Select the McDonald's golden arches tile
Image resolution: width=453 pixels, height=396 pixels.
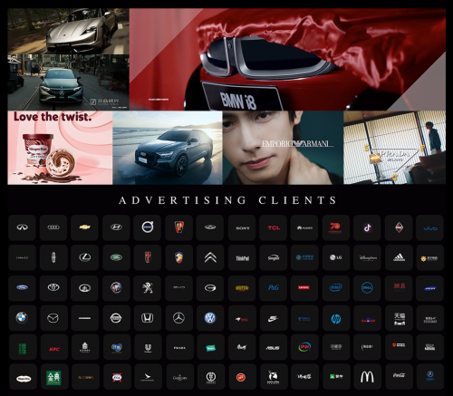point(367,377)
